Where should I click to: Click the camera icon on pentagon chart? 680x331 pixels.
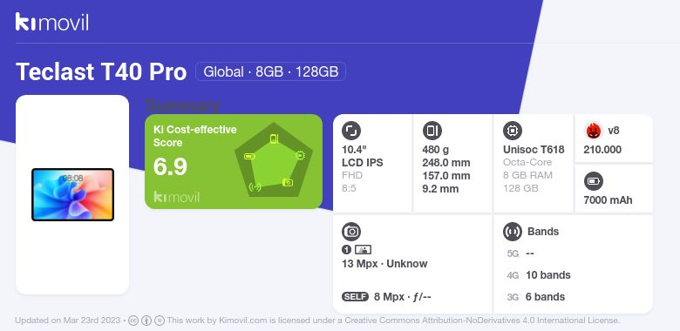click(288, 182)
